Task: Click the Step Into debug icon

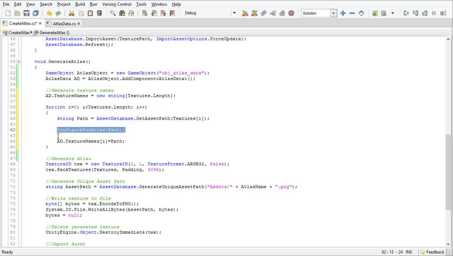Action: 416,13
